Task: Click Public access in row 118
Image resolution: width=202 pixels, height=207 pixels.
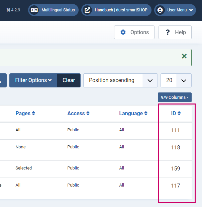Action: coord(73,147)
